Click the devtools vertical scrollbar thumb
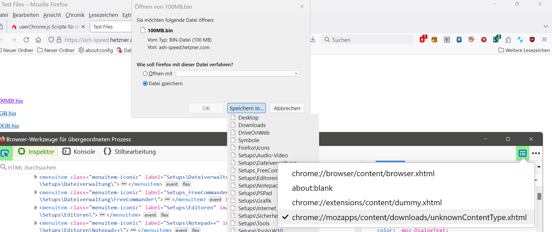This screenshot has width=552, height=232. [539, 196]
